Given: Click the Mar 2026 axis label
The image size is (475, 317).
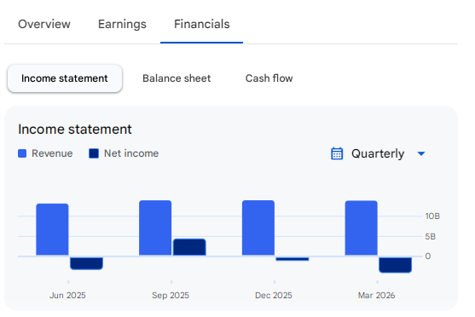Looking at the screenshot, I should pos(377,296).
